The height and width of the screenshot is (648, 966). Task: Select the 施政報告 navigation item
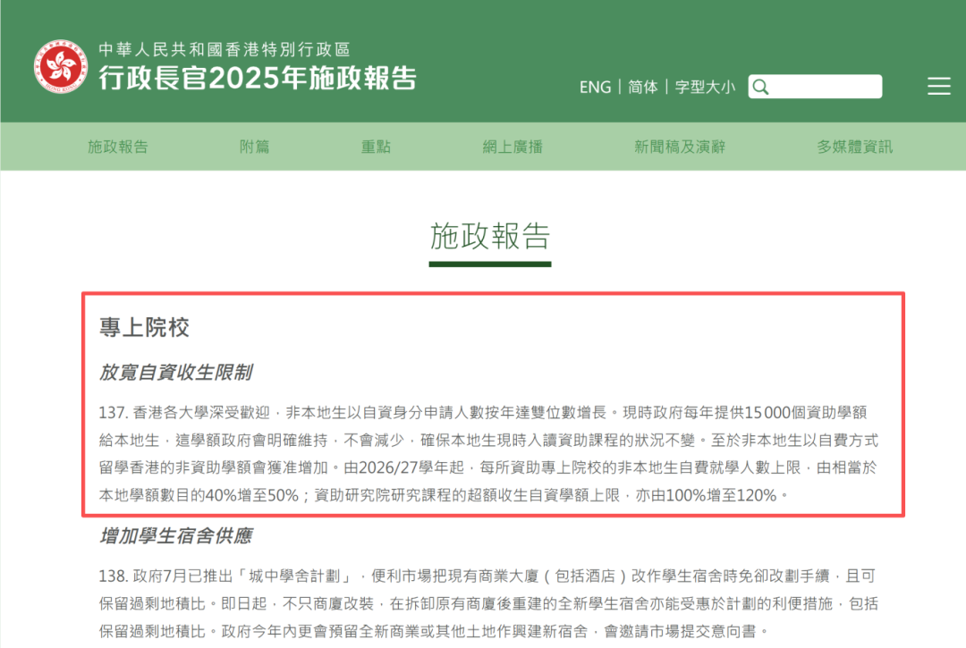click(119, 147)
